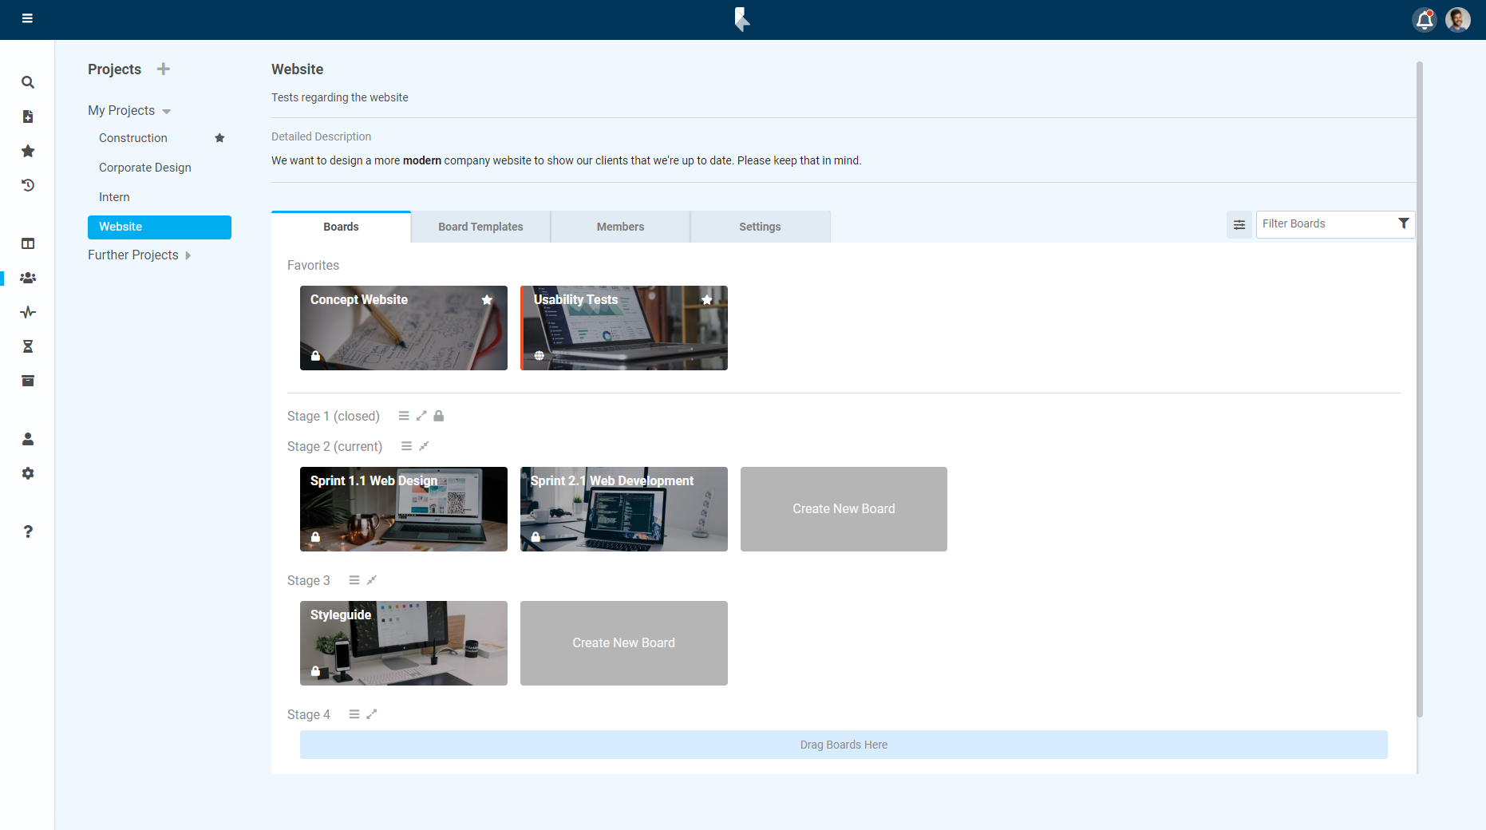Open the archive icon in sidebar

28,381
